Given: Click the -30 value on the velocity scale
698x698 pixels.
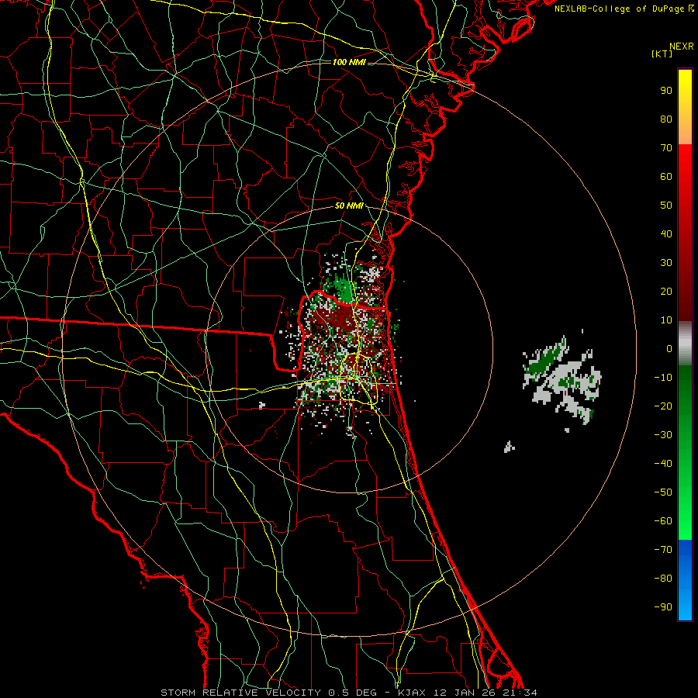Looking at the screenshot, I should tap(663, 435).
